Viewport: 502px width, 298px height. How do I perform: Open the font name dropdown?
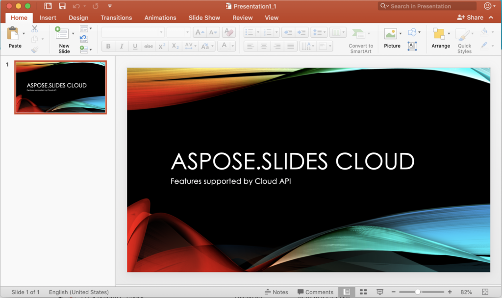[x=161, y=32]
